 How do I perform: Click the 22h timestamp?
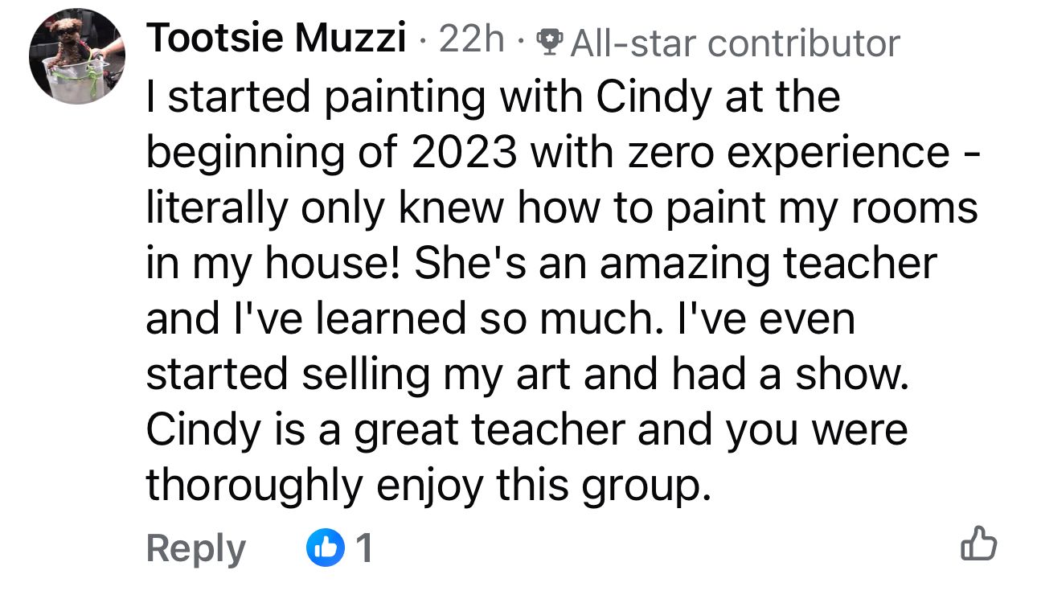click(x=472, y=39)
